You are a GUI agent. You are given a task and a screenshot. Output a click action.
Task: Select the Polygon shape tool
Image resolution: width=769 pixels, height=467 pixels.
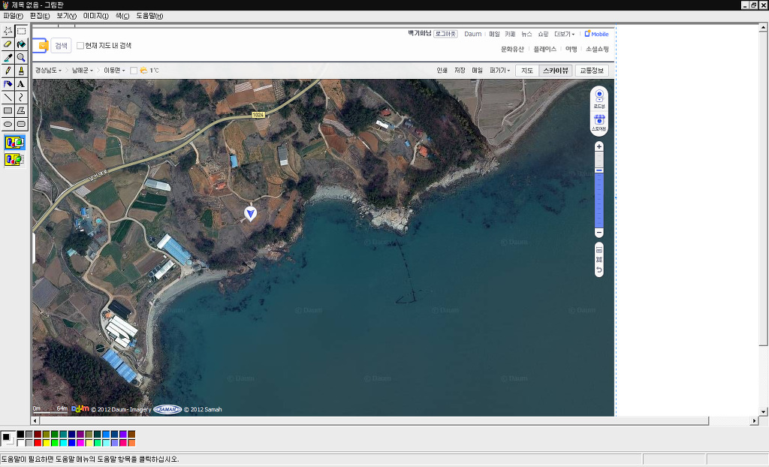21,110
